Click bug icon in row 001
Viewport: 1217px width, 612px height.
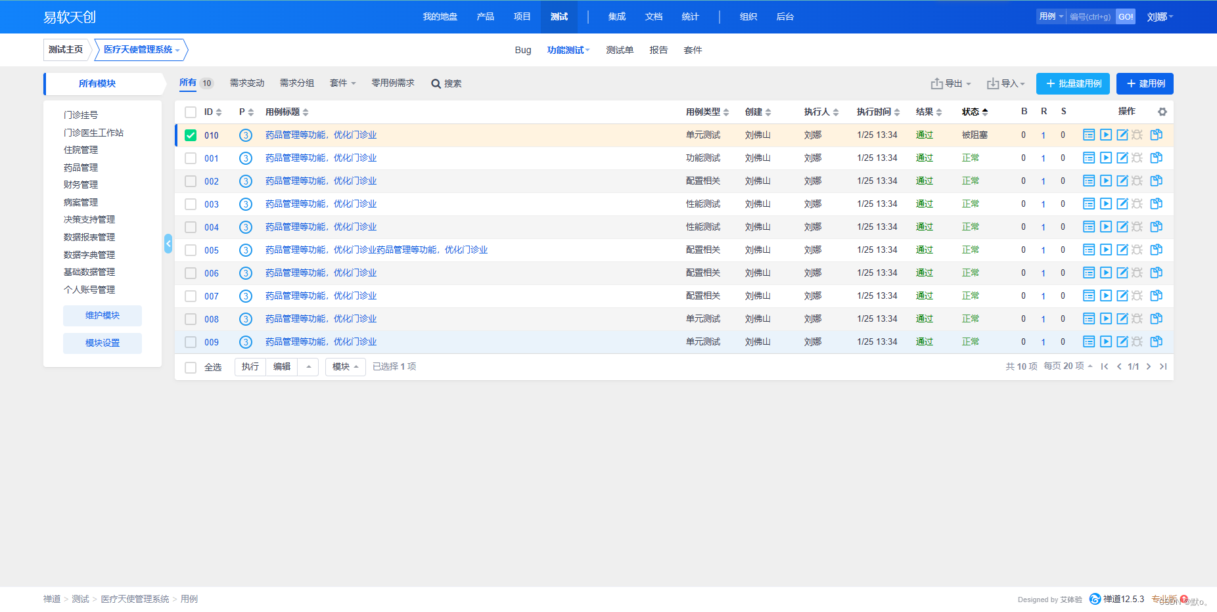(x=1137, y=158)
